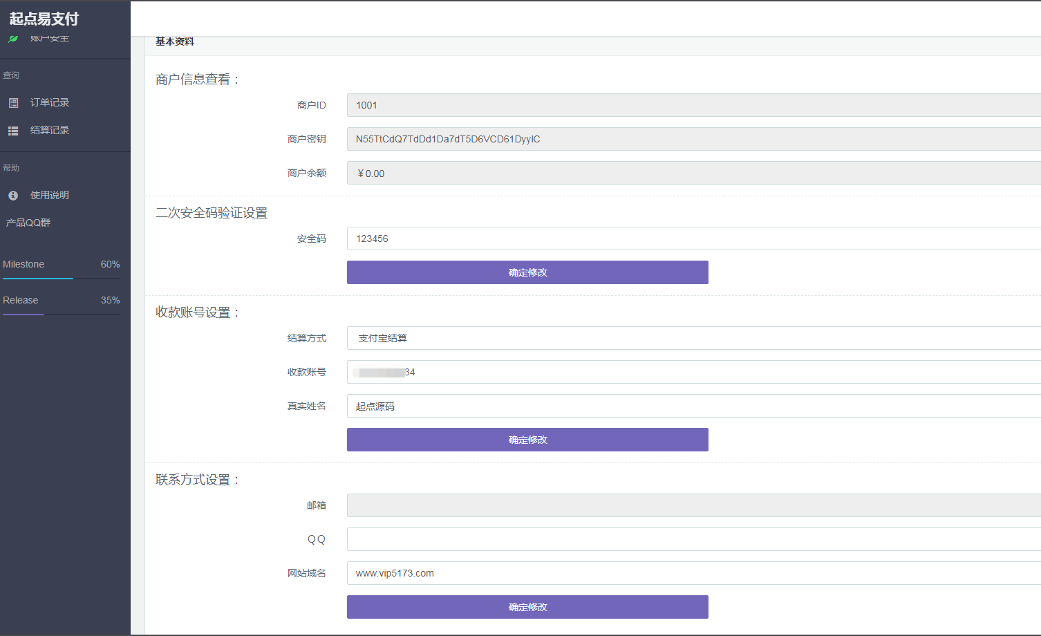Viewport: 1041px width, 636px height.
Task: Open 订单记录 from the sidebar
Action: click(x=49, y=102)
